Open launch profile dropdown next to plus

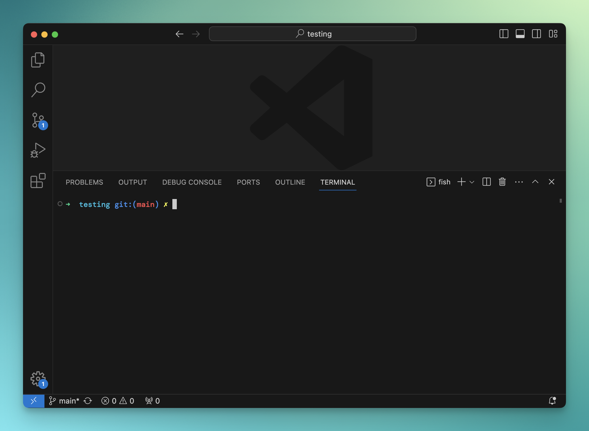pos(472,182)
